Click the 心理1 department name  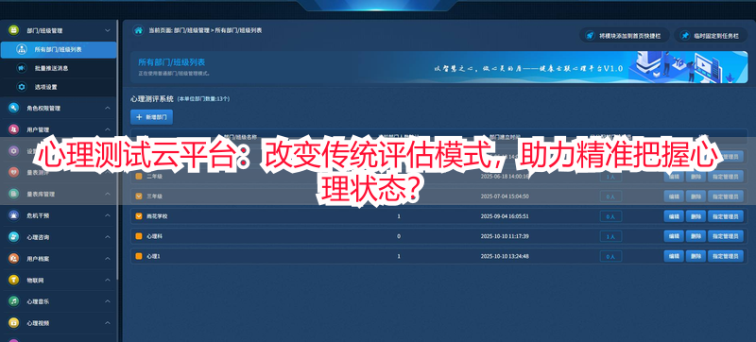pyautogui.click(x=153, y=256)
